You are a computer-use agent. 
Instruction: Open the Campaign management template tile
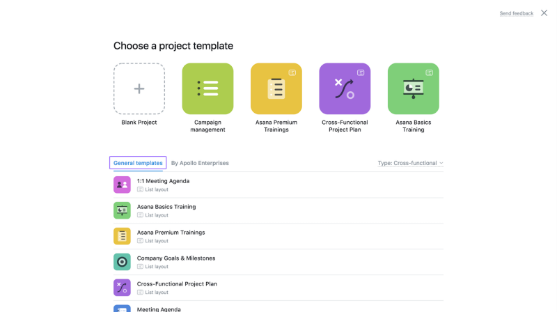(x=207, y=88)
